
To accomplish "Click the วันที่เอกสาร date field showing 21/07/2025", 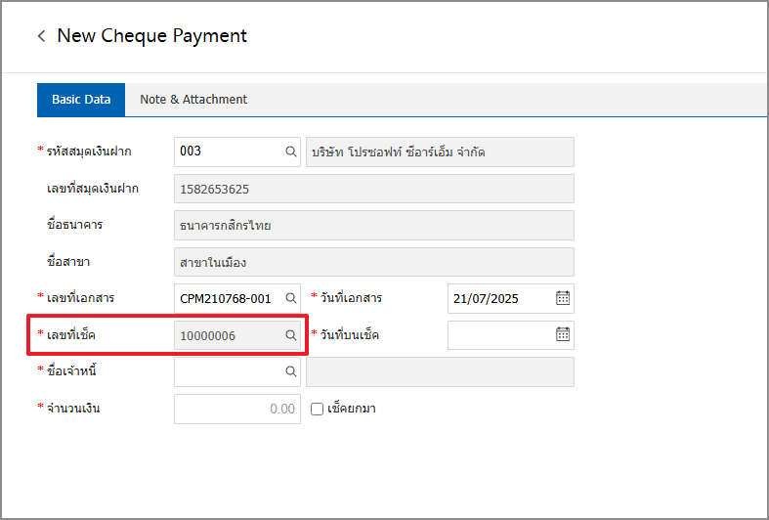I will tap(500, 298).
